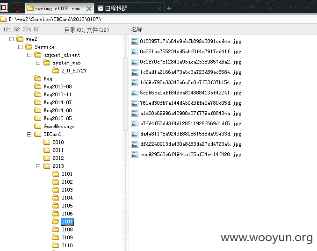
Task: Click the leftmost window icon in tab bar
Action: tap(4, 7)
